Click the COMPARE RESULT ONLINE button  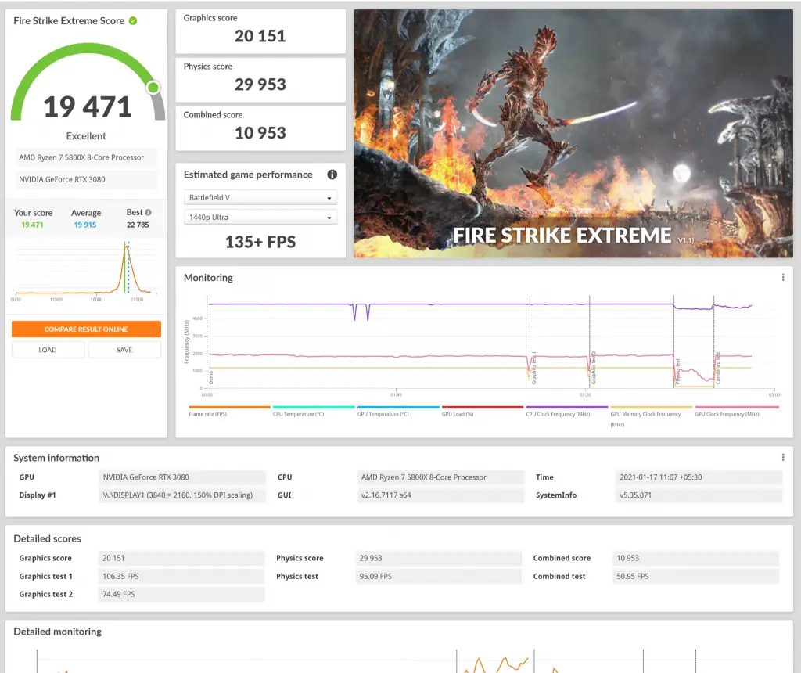point(86,329)
